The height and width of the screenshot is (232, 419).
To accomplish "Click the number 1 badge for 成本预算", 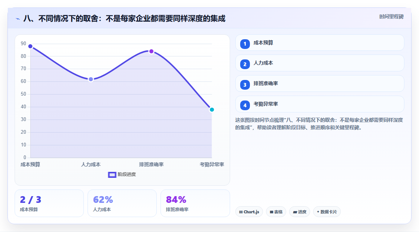I will point(245,44).
